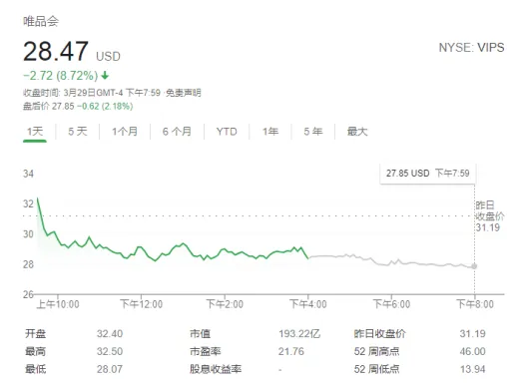Open the 免责声明 disclaimer link
Image resolution: width=507 pixels, height=384 pixels.
pyautogui.click(x=184, y=93)
